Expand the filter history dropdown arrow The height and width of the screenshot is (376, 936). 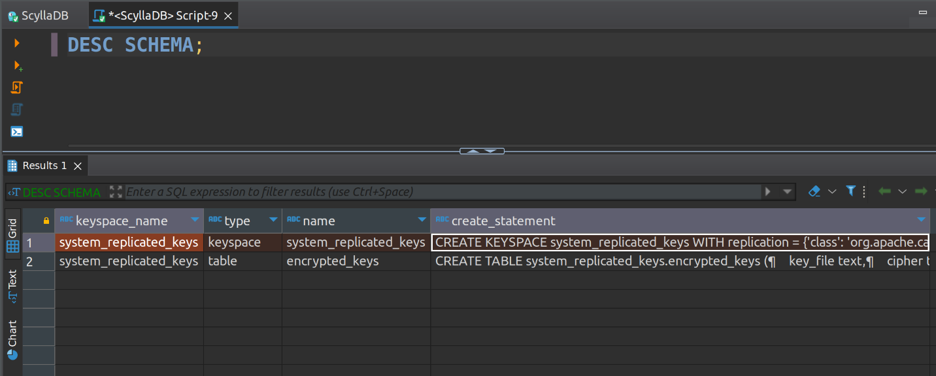tap(788, 192)
